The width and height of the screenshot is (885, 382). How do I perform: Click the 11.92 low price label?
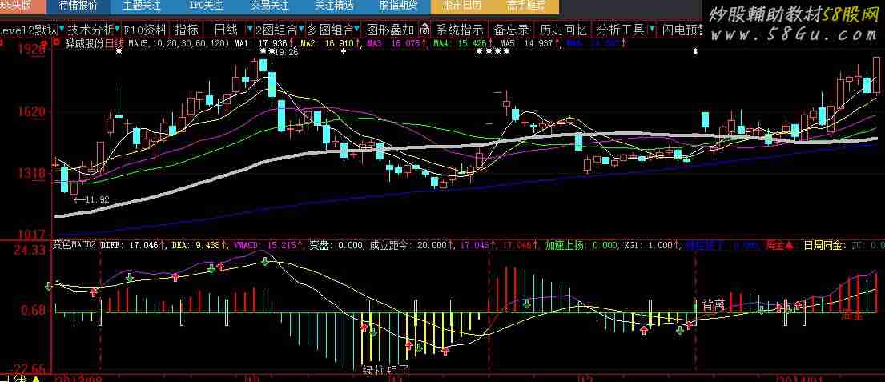(96, 199)
